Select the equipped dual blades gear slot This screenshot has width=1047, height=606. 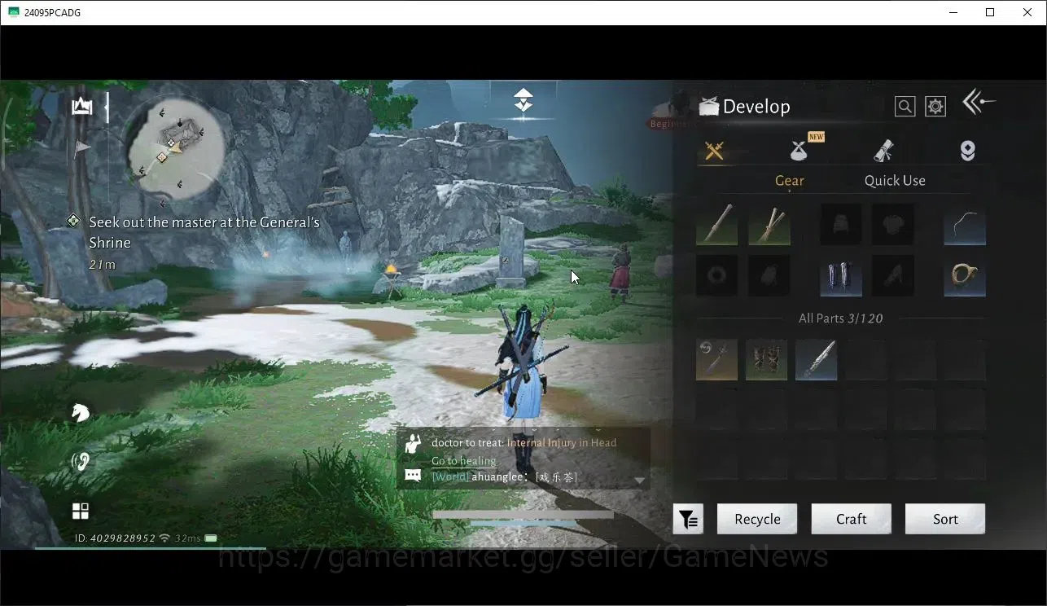[769, 224]
